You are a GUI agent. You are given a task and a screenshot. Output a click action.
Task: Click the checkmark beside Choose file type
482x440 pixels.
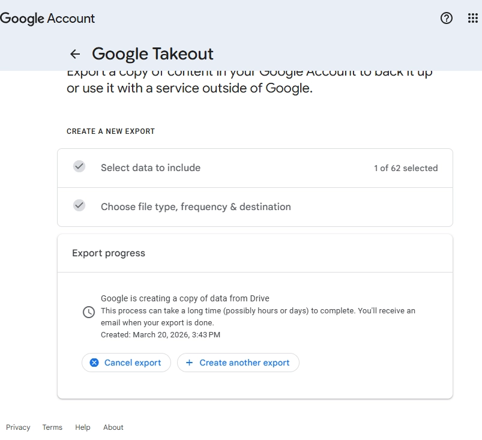(x=79, y=206)
